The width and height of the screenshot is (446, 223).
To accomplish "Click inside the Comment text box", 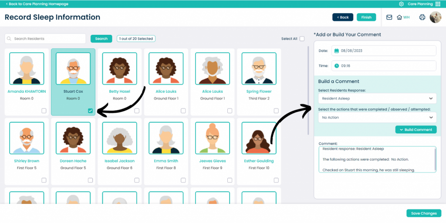I will pos(377,159).
